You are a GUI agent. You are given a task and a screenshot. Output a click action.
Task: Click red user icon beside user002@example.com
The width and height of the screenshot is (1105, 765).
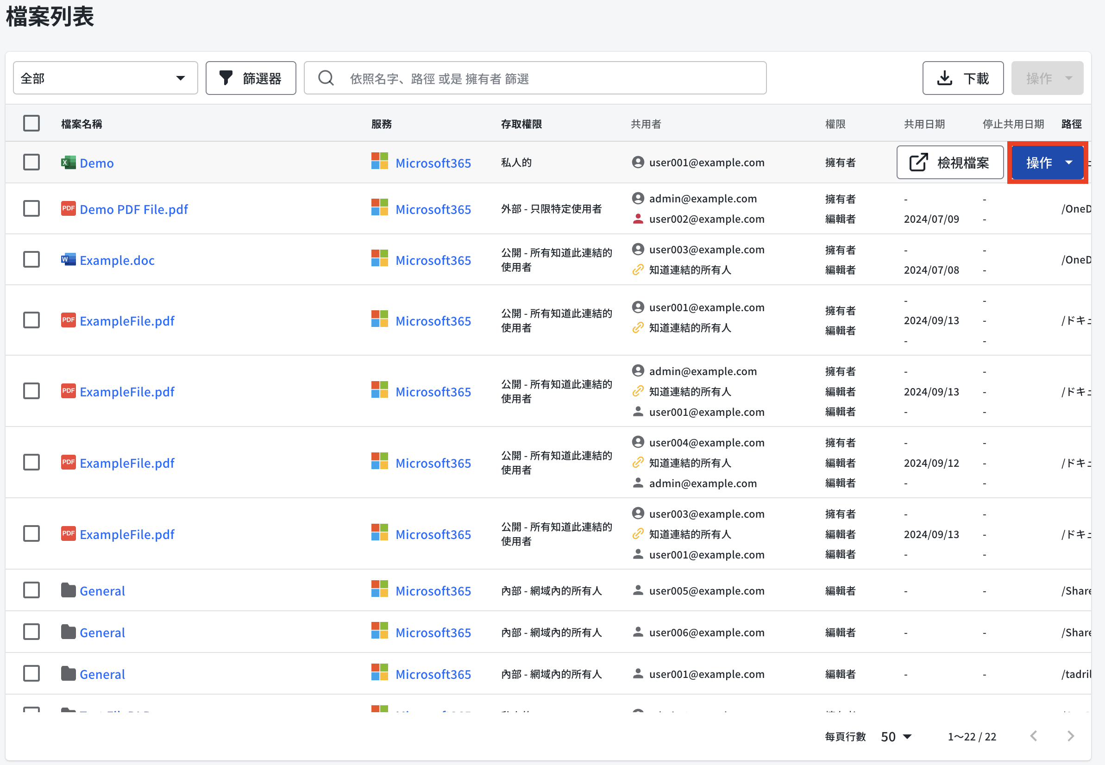[x=638, y=219]
